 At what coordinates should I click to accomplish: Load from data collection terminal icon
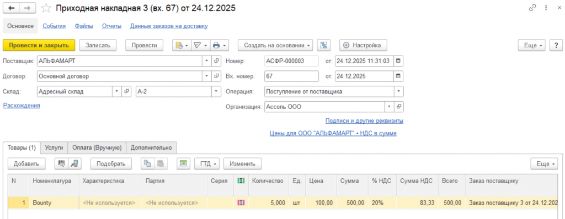(75, 163)
